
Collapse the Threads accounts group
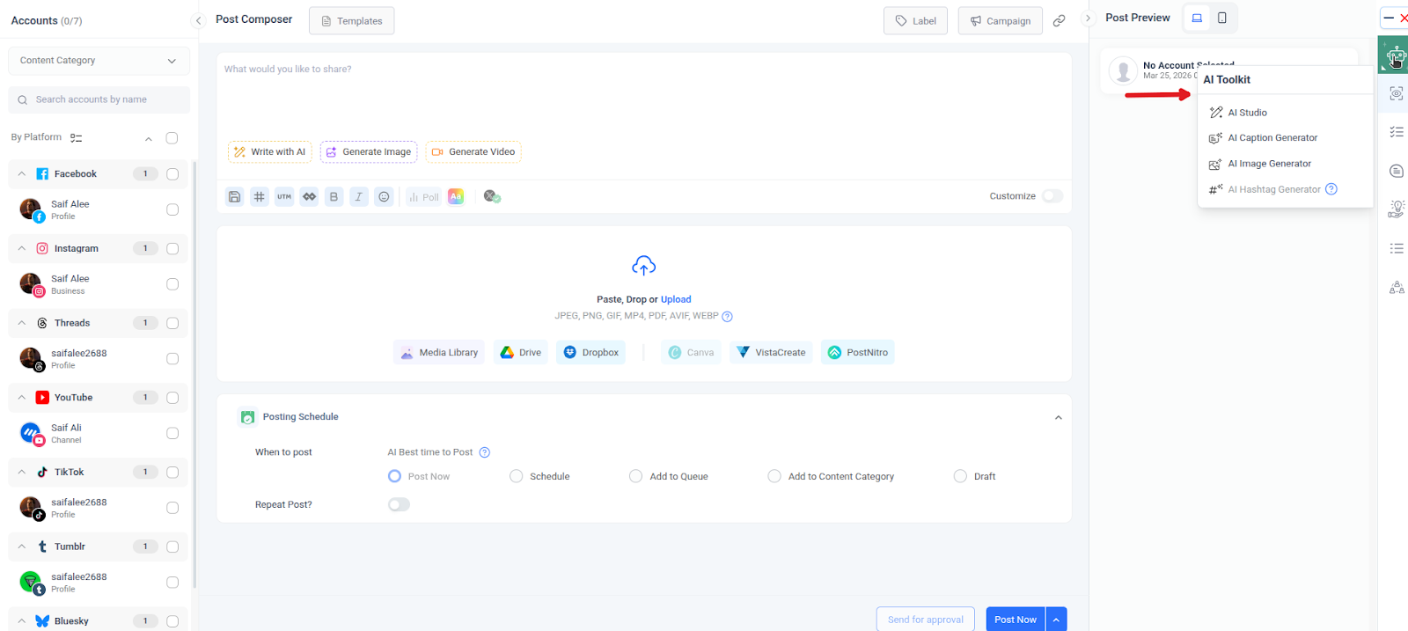(x=22, y=323)
